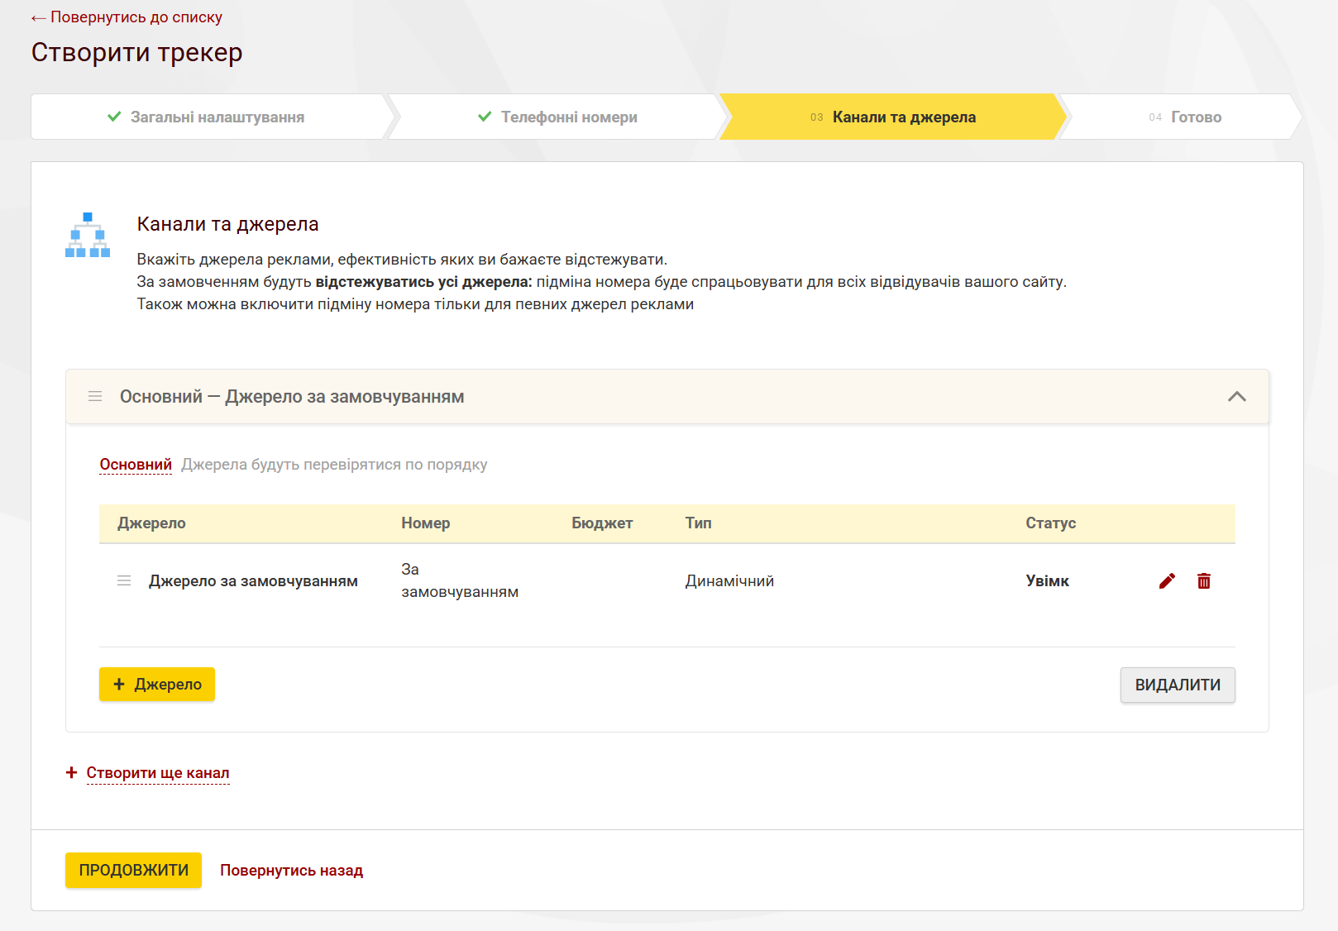Image resolution: width=1338 pixels, height=931 pixels.
Task: Click the Увімк status value
Action: click(x=1048, y=581)
